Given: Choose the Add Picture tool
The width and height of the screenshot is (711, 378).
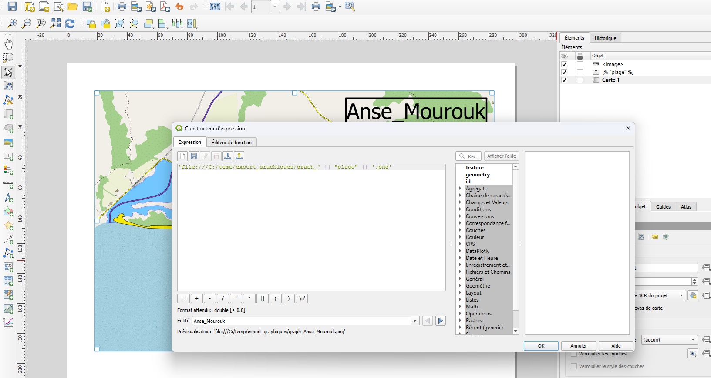Looking at the screenshot, I should (x=8, y=142).
